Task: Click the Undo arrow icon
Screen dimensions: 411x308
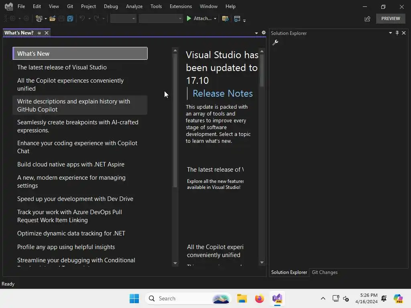Action: point(82,18)
